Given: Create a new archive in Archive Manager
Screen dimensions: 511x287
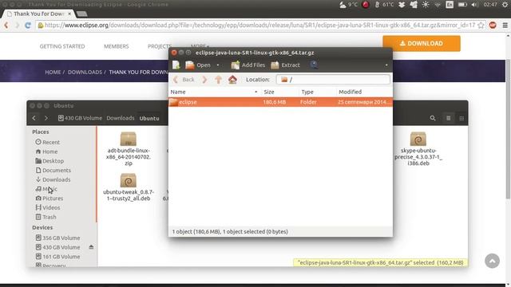Looking at the screenshot, I should pos(176,65).
